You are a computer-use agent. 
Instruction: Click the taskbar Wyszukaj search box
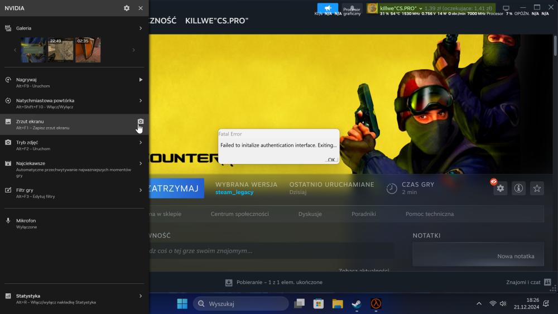pos(241,304)
